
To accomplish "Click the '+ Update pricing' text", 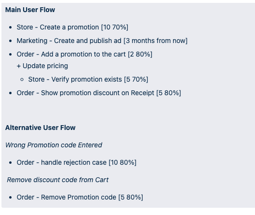I will coord(42,66).
